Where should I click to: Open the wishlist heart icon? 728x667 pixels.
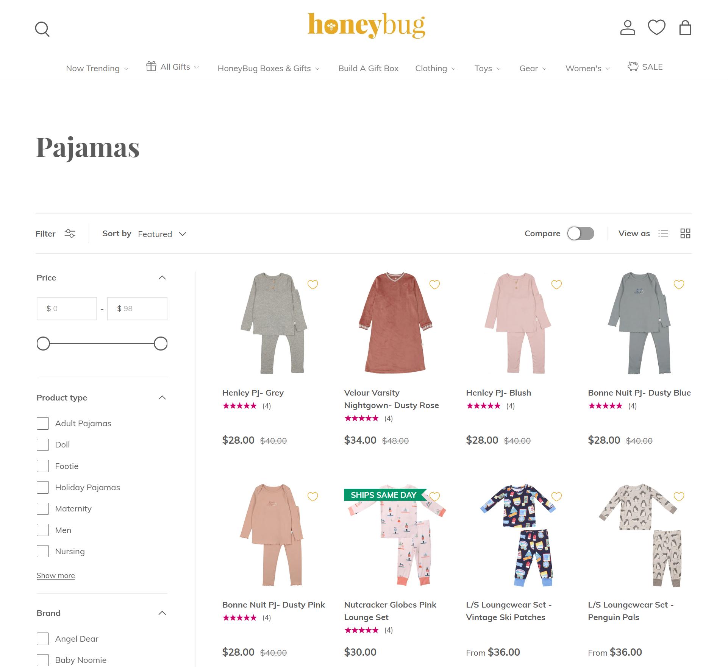pyautogui.click(x=657, y=27)
